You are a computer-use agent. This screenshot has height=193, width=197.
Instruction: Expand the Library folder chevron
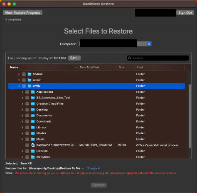(x=22, y=127)
